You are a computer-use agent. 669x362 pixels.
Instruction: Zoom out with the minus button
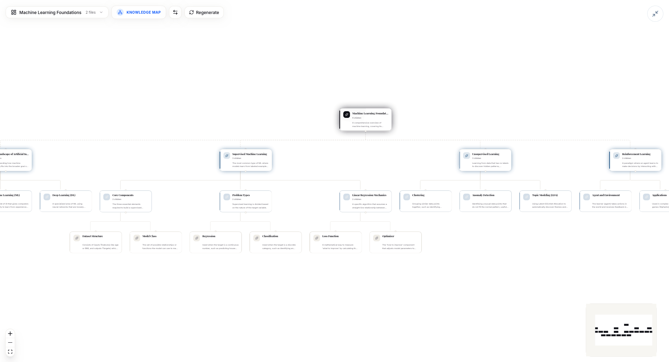coord(10,342)
